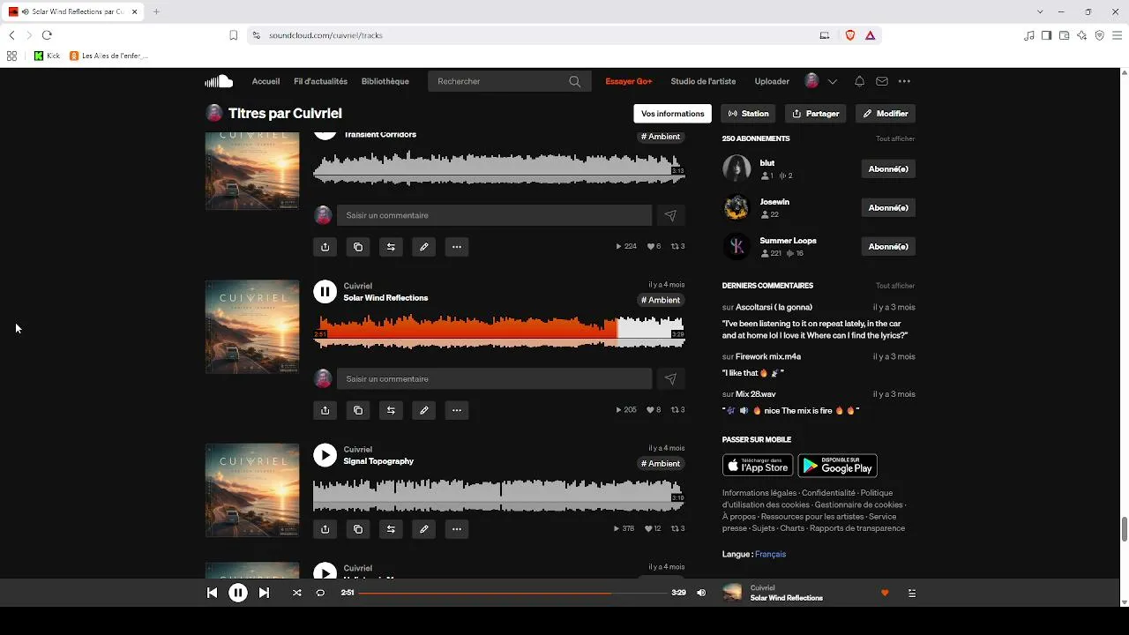
Task: Repost the Signal Topography track
Action: point(391,529)
